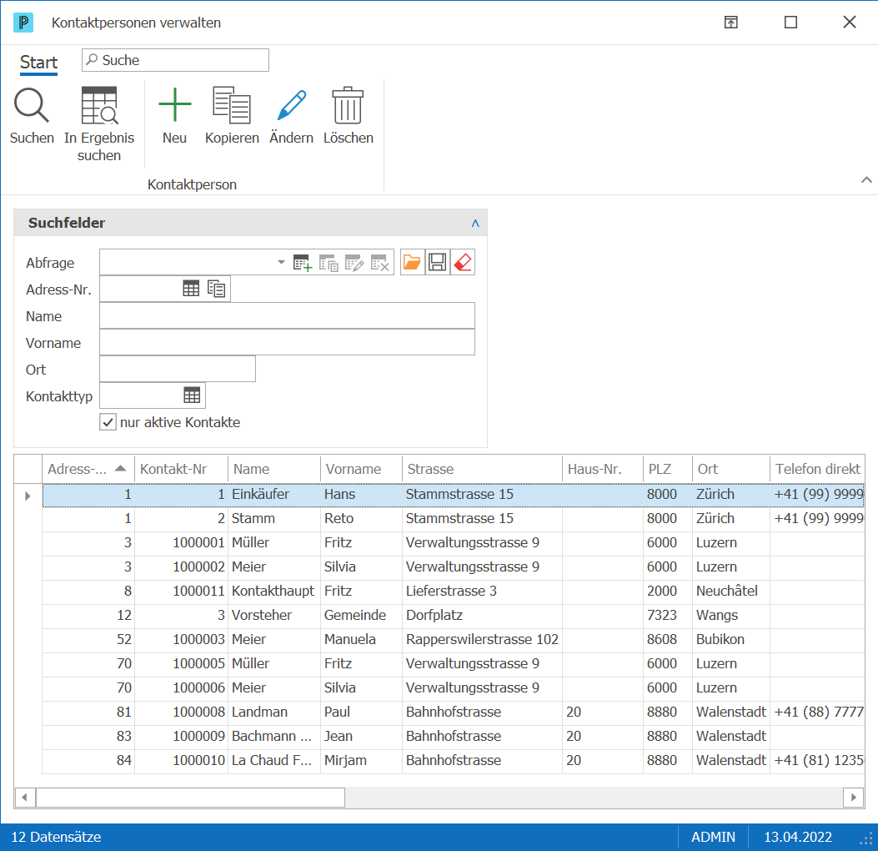Collapse the ribbon with the chevron
878x851 pixels.
(x=866, y=180)
